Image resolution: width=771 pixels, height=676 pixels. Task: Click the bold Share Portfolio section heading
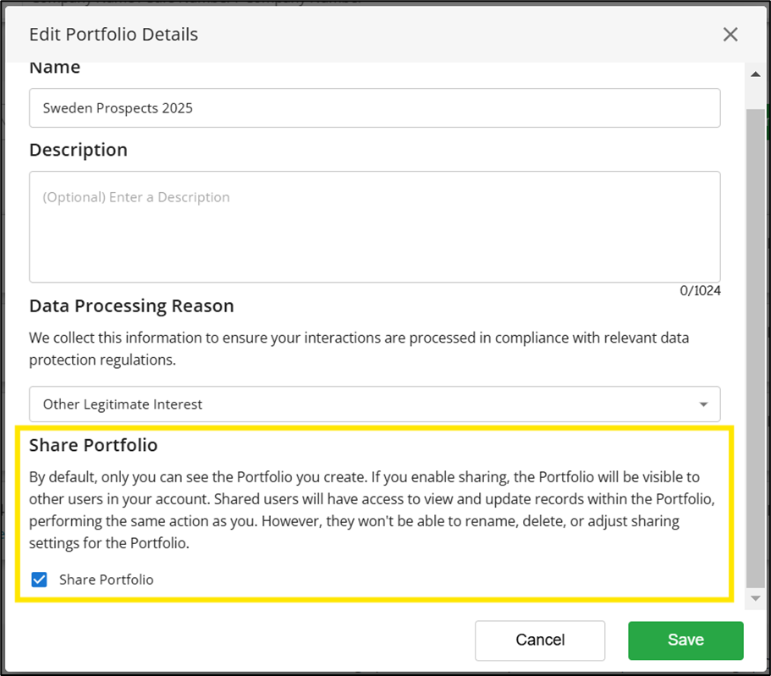coord(94,445)
